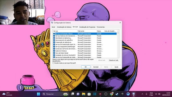
Task: Open File Explorer from the taskbar
Action: (84, 94)
